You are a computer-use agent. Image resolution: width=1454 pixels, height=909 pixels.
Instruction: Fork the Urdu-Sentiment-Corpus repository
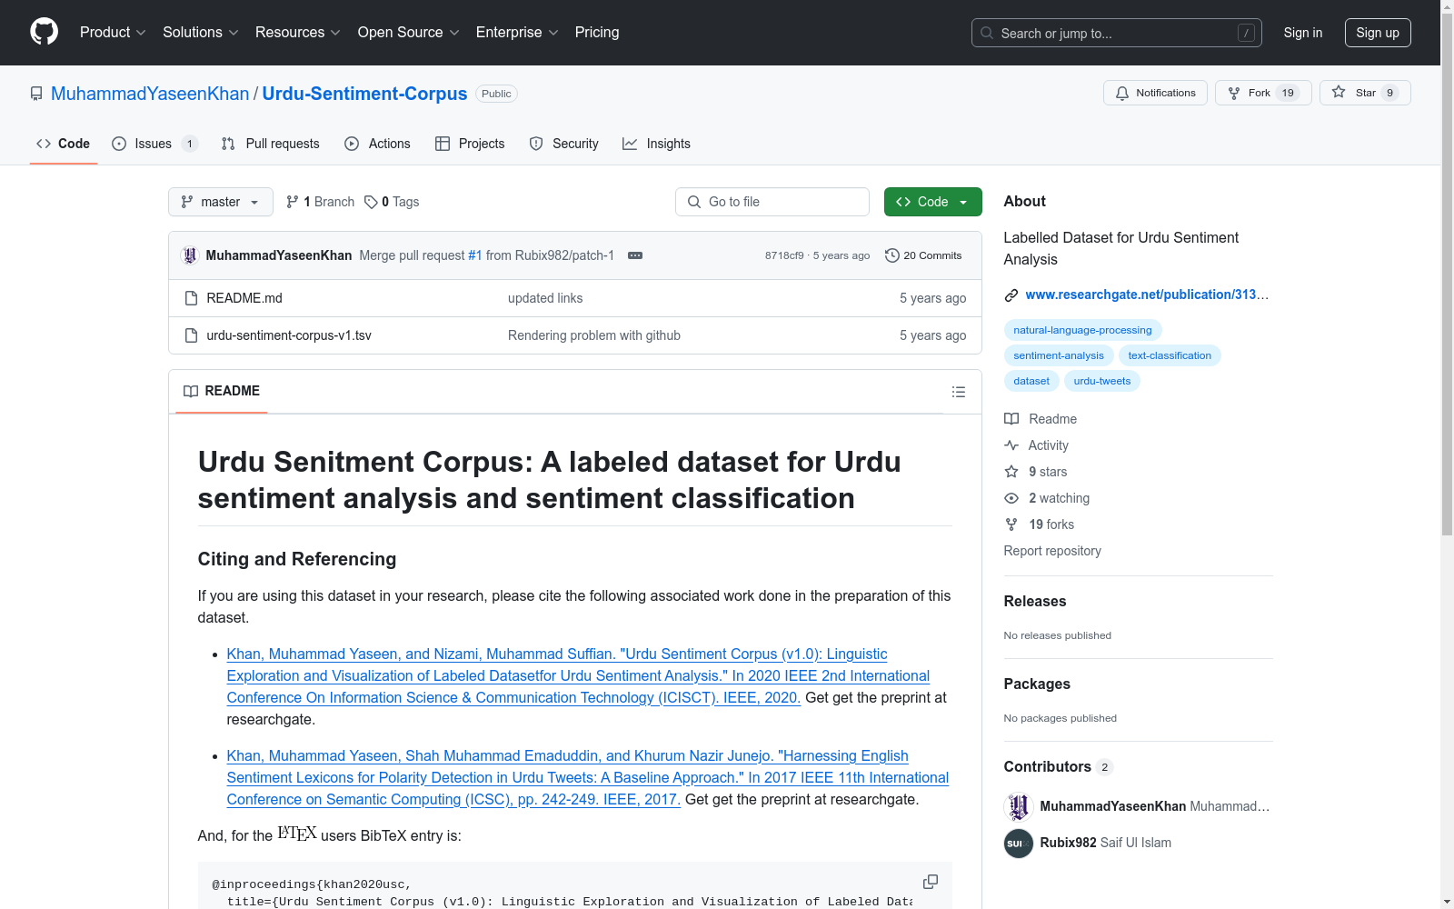tap(1263, 93)
